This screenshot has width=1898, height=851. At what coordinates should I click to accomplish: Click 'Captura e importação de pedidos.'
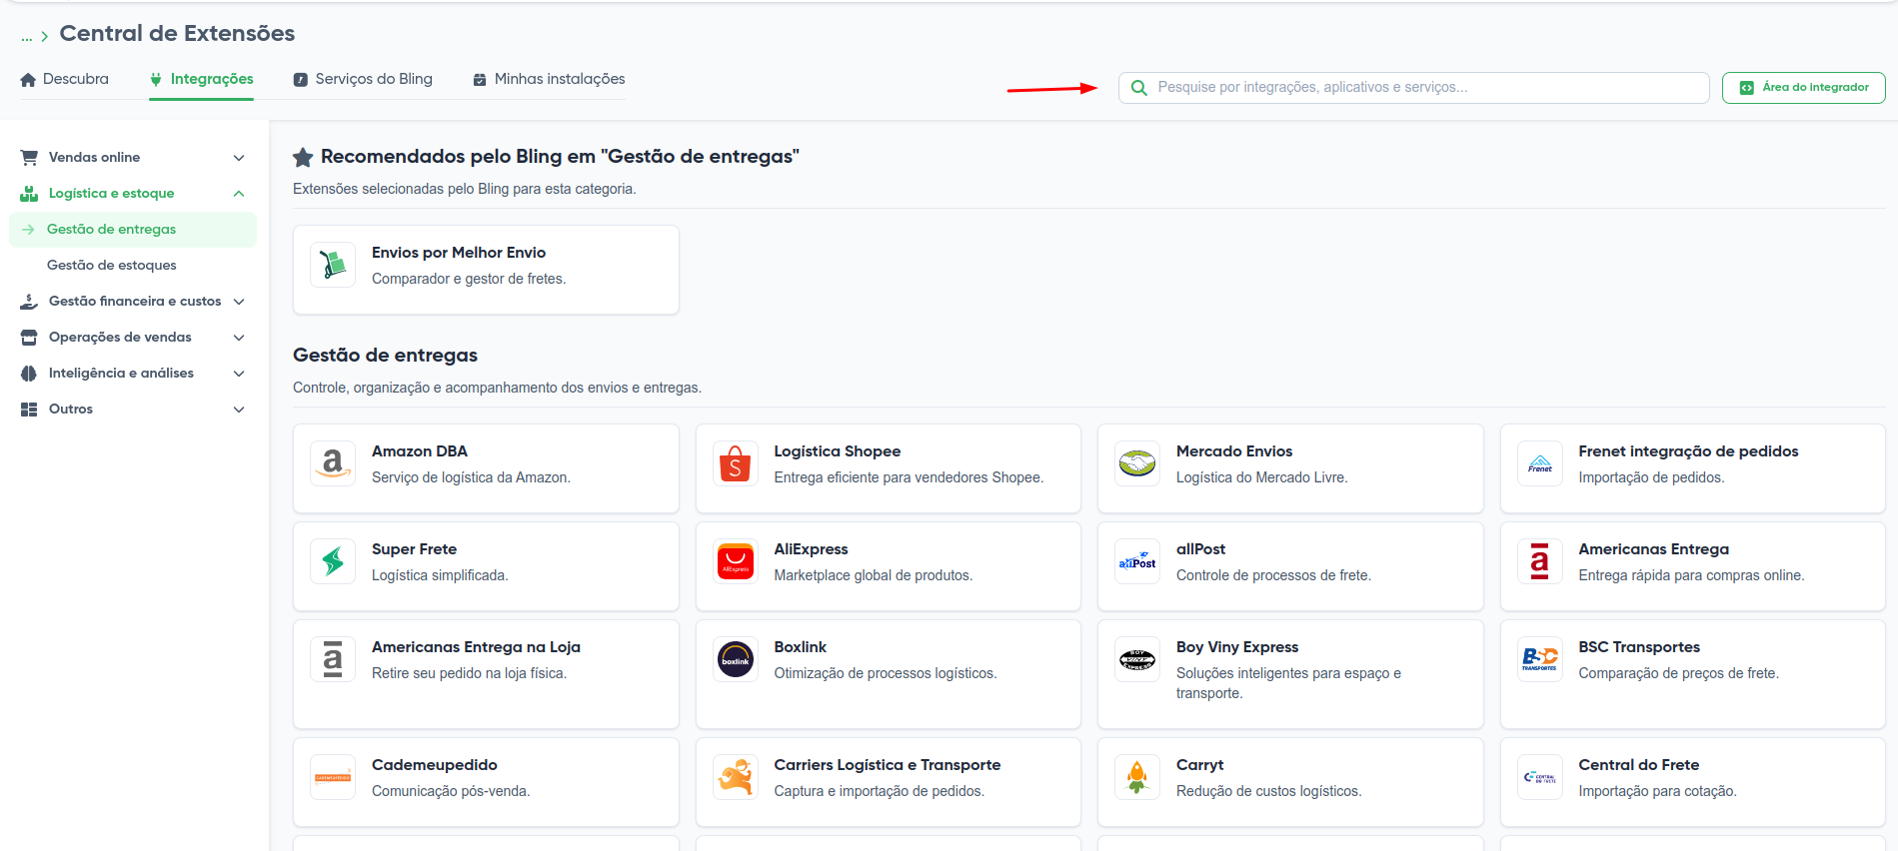click(879, 791)
